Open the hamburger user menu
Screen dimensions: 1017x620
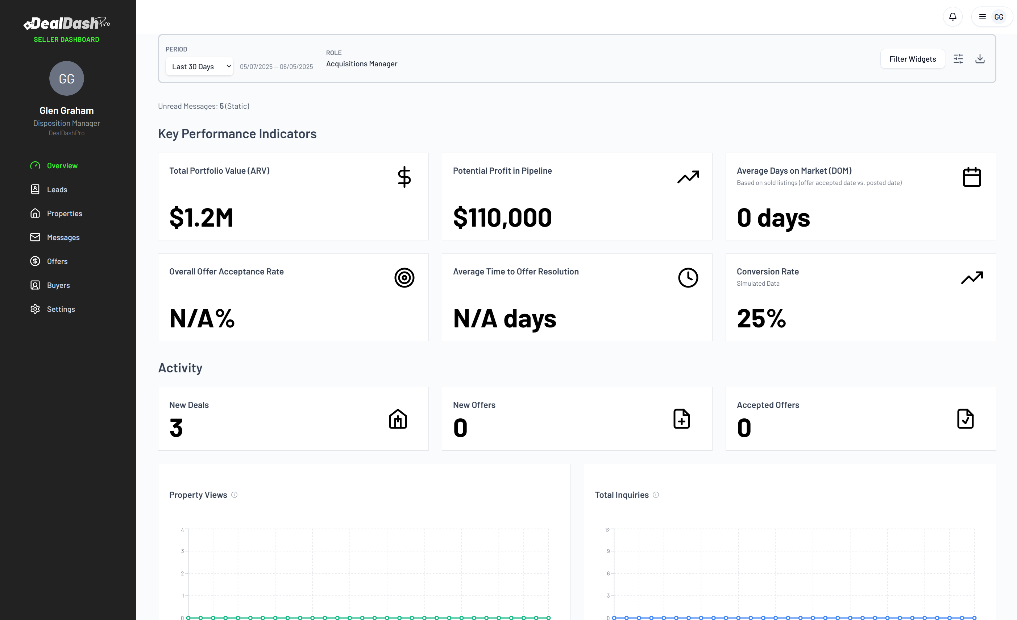pyautogui.click(x=982, y=17)
